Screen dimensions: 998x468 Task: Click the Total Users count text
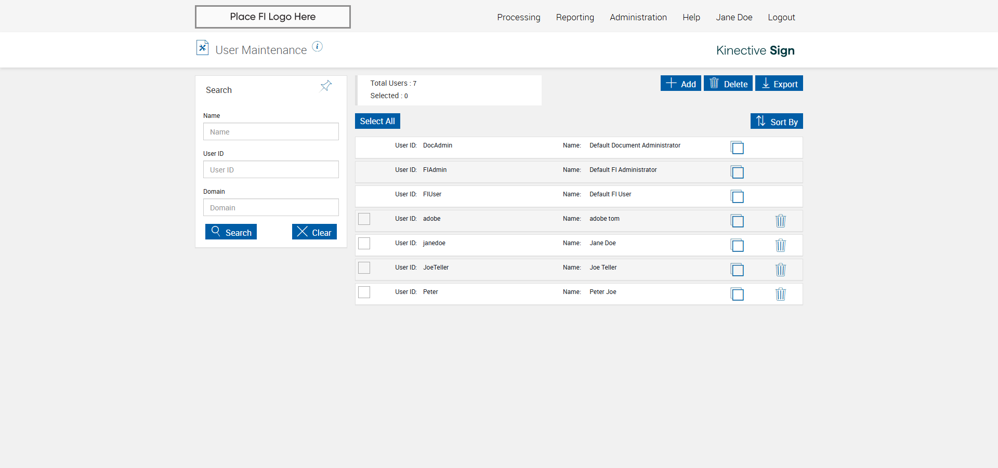pos(393,83)
